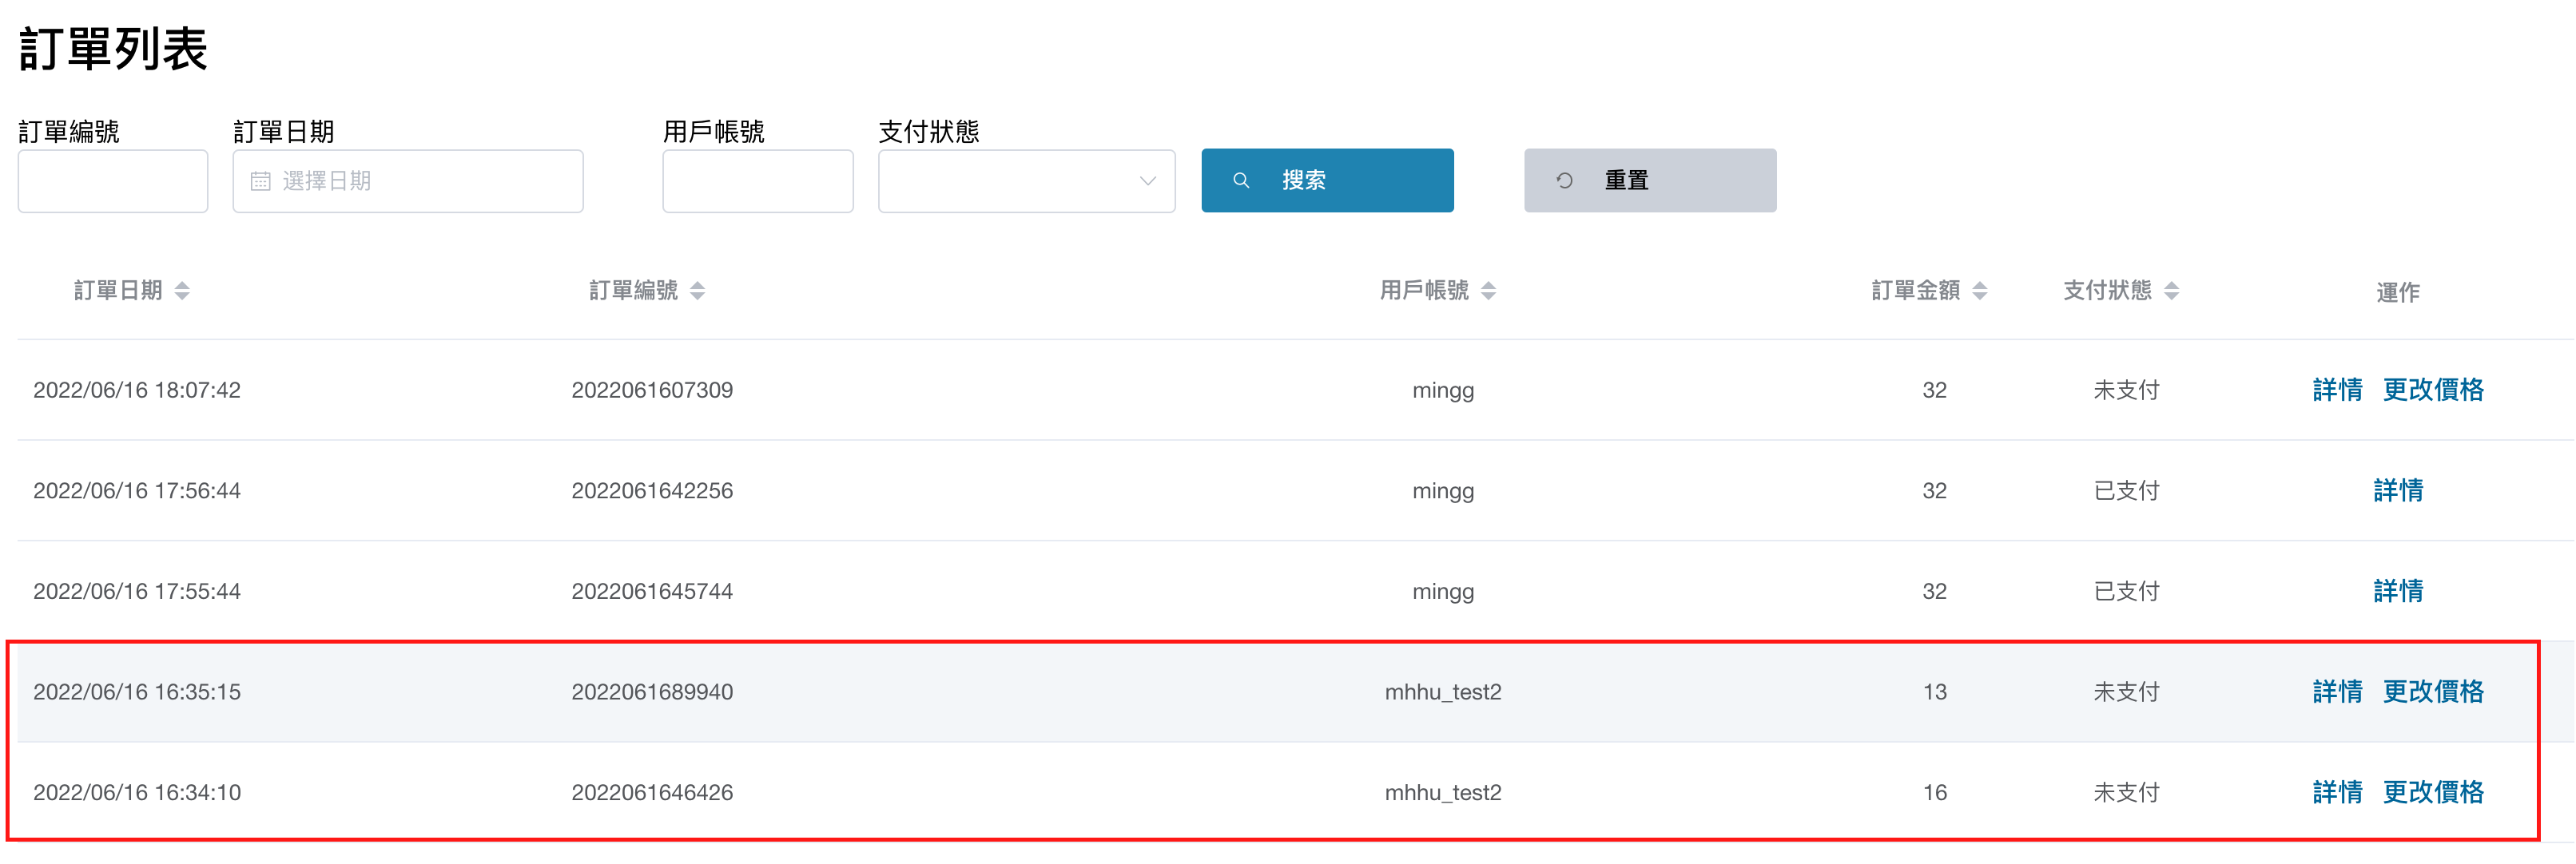Sort by 訂單編號 column arrows
2576x864 pixels.
point(698,291)
